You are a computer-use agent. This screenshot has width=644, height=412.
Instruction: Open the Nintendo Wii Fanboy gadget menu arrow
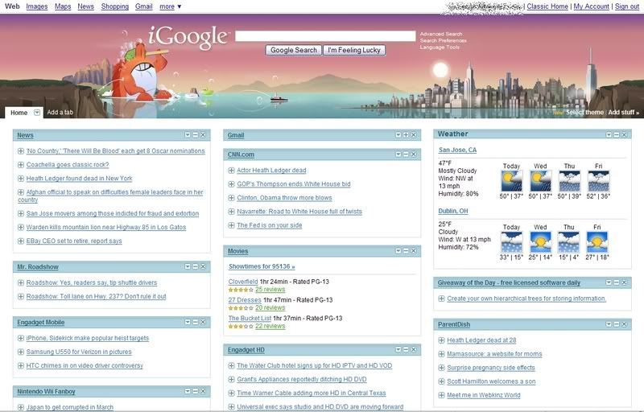(x=188, y=391)
